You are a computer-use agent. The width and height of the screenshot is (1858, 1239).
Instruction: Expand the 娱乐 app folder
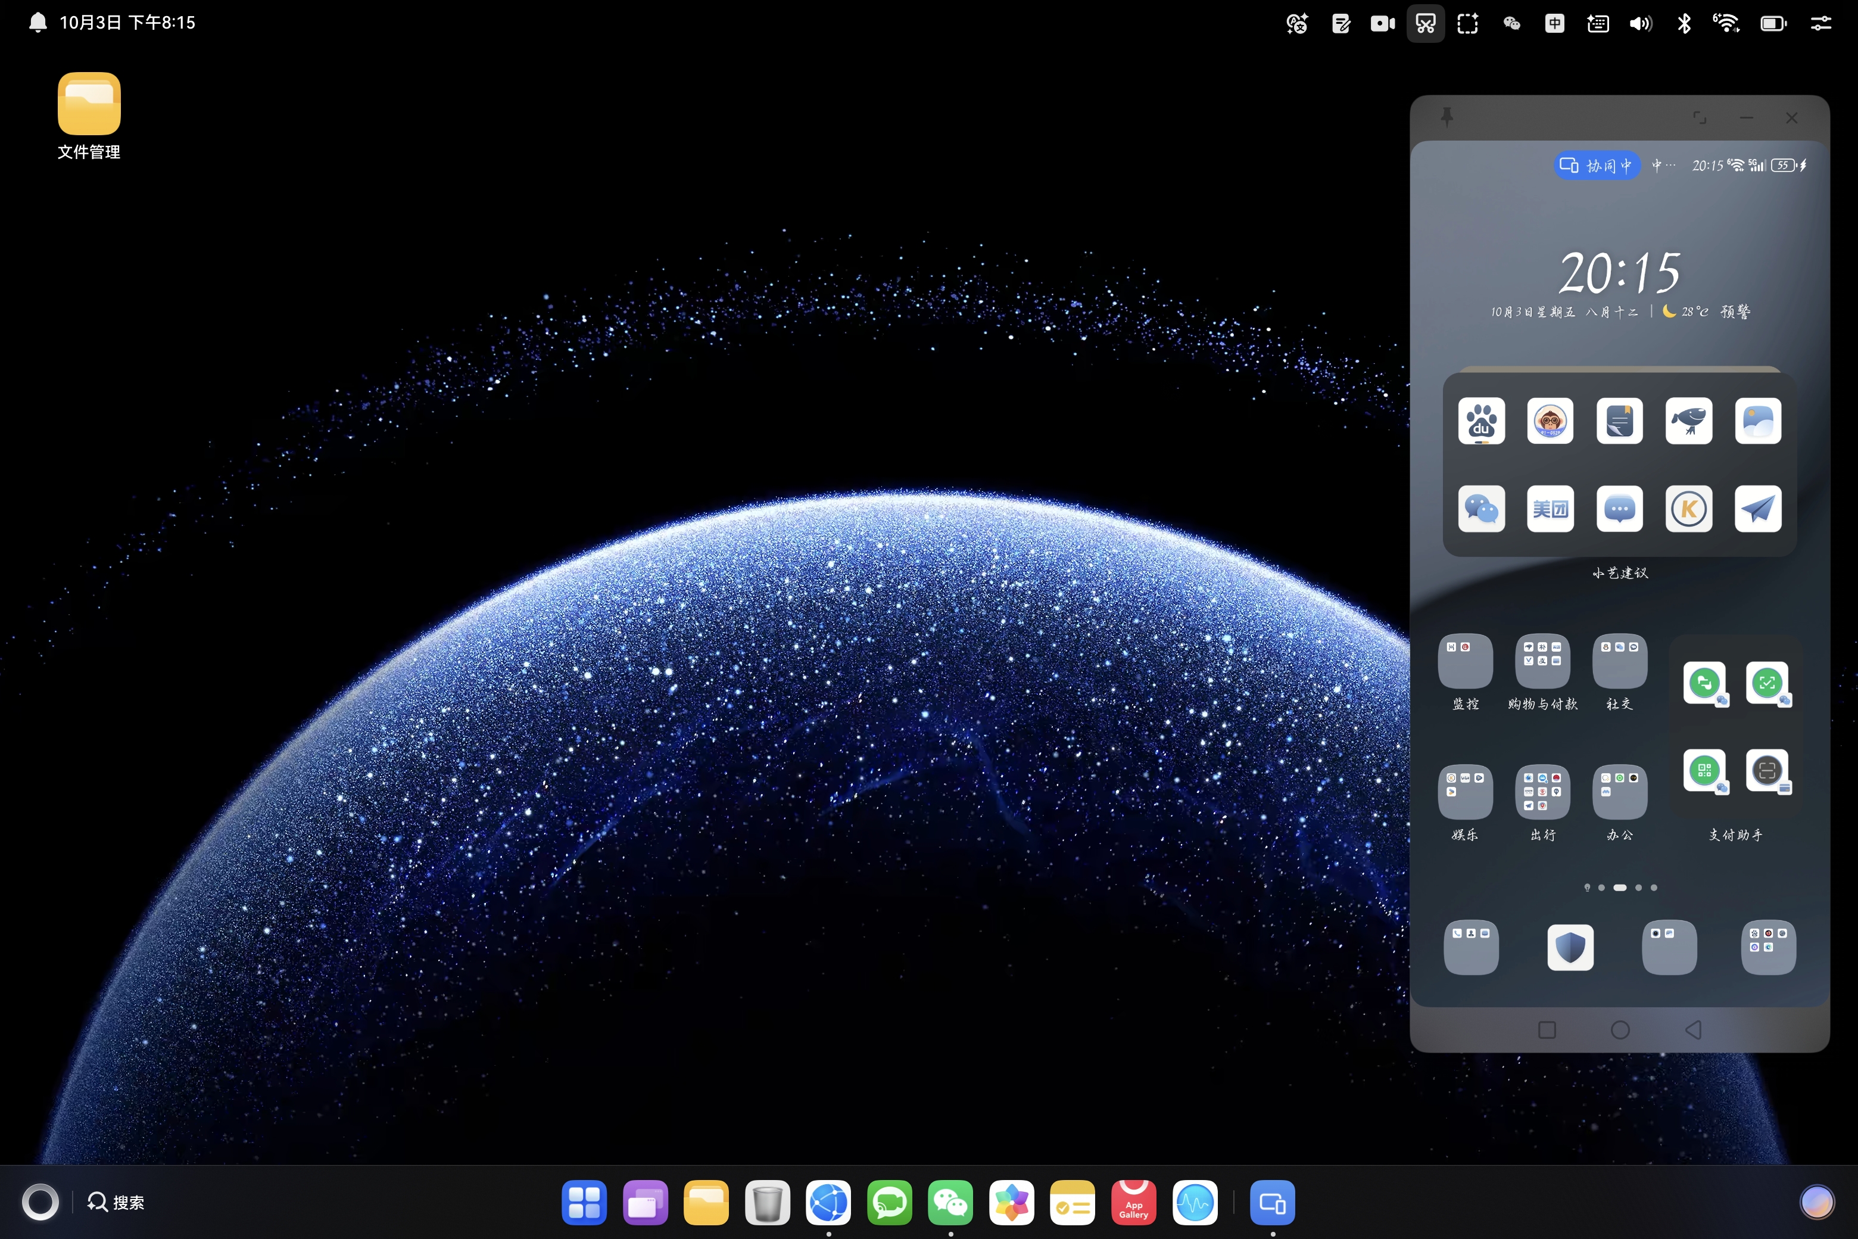1464,792
